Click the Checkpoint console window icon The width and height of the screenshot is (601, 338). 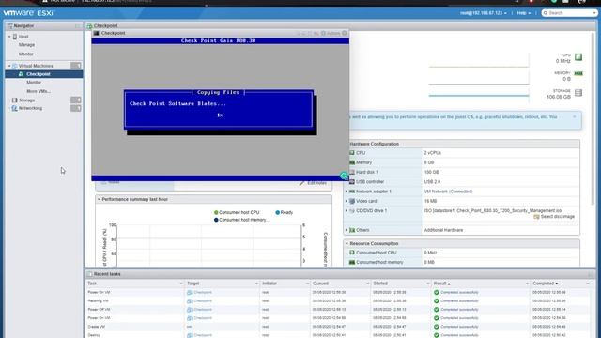(x=96, y=34)
